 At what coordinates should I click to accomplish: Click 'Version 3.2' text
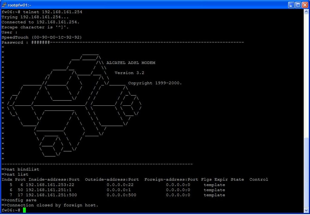coord(129,73)
